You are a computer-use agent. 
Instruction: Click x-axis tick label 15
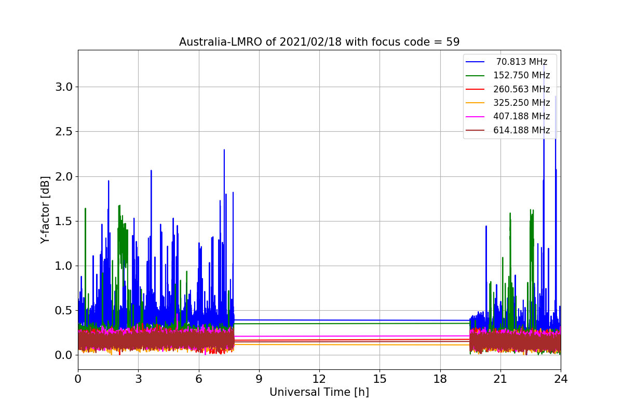(x=380, y=379)
